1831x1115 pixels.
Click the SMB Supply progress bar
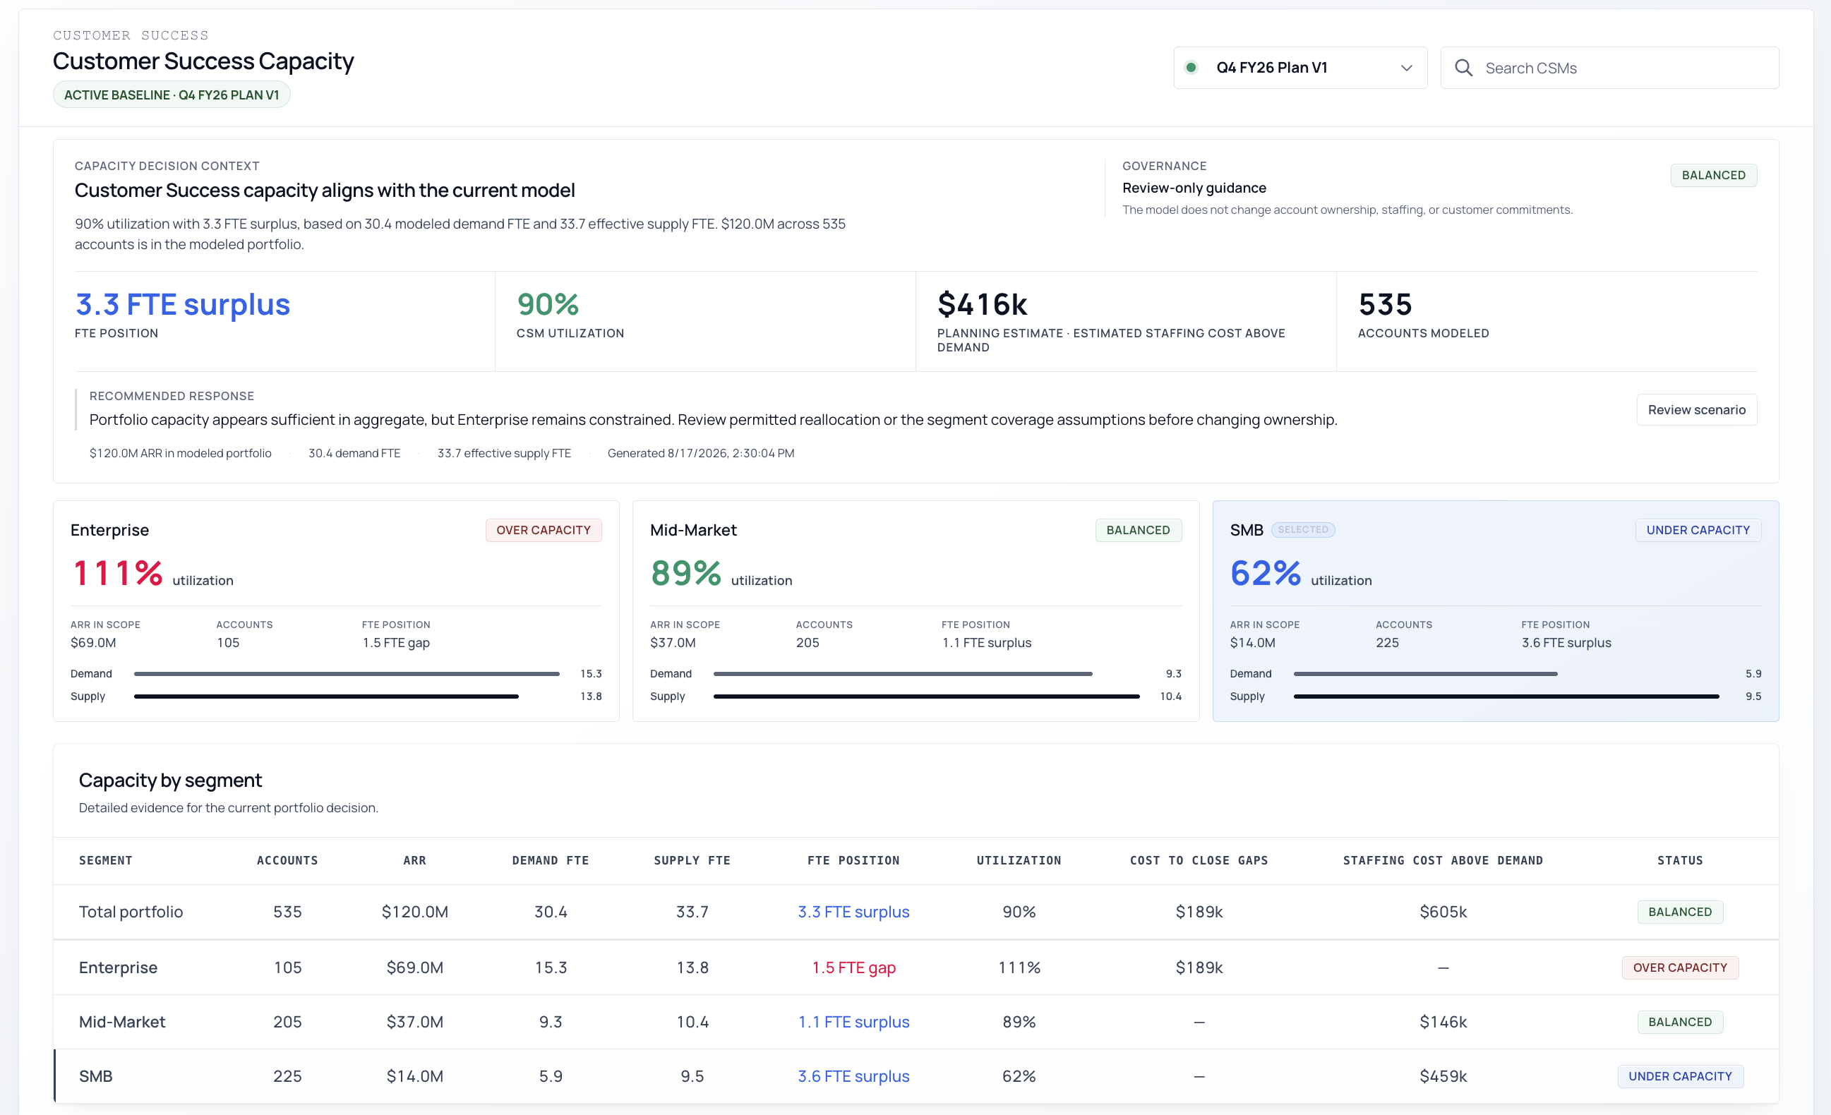(x=1506, y=696)
